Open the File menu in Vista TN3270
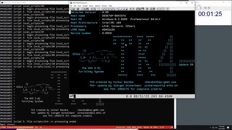 tap(71, 6)
